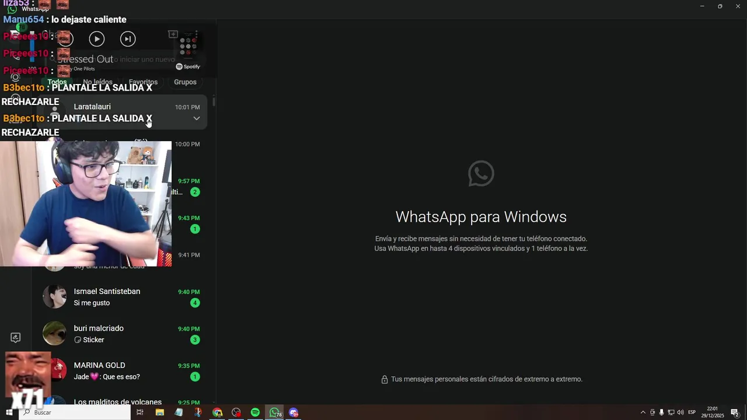Open OBS Studio from the taskbar
The height and width of the screenshot is (420, 747).
[x=236, y=412]
